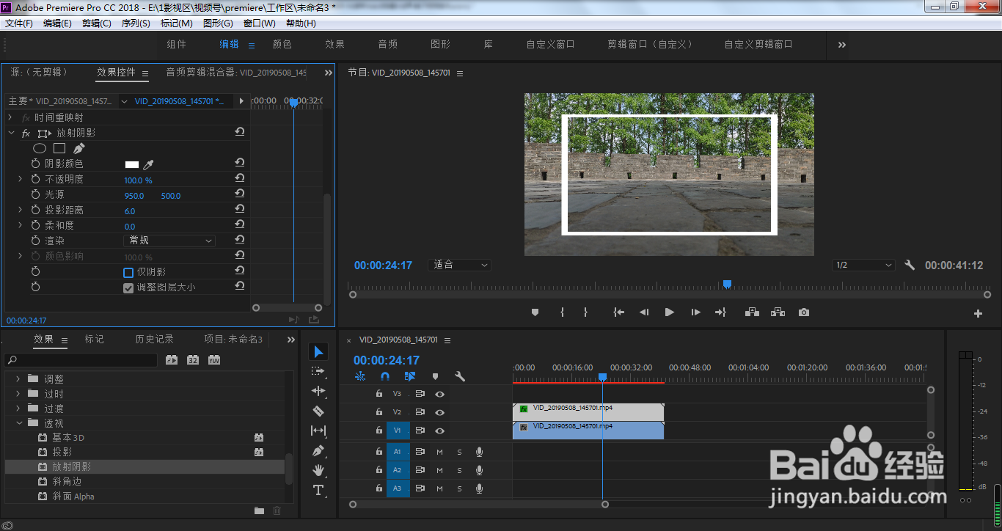Click the Export Frame camera icon

click(804, 312)
